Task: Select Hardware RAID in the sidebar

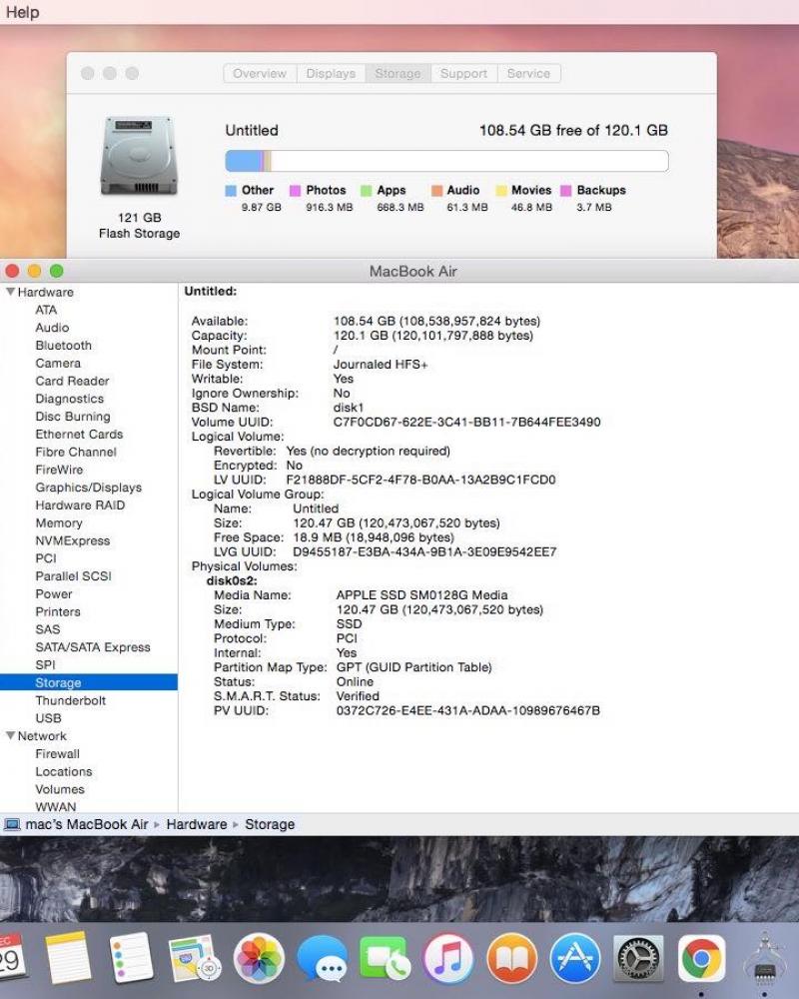Action: [x=80, y=505]
